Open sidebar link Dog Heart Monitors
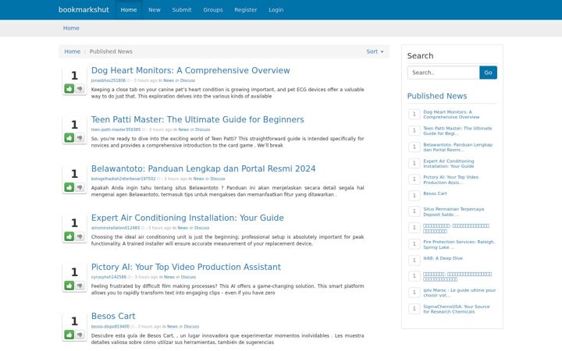Image resolution: width=562 pixels, height=351 pixels. pyautogui.click(x=451, y=114)
